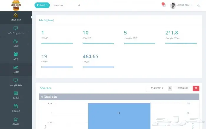Click the end date field 12/25/2018
The width and height of the screenshot is (206, 129).
pyautogui.click(x=182, y=88)
